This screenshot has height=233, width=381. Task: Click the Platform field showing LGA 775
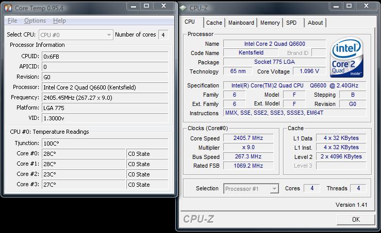coord(105,108)
